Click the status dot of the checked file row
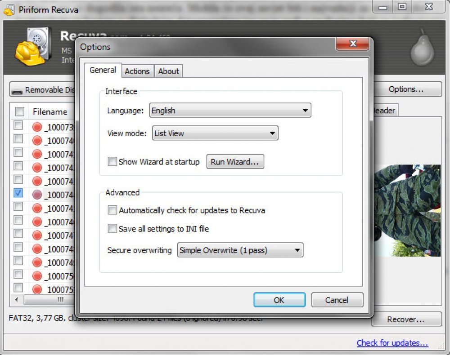Image resolution: width=450 pixels, height=355 pixels. (x=37, y=195)
